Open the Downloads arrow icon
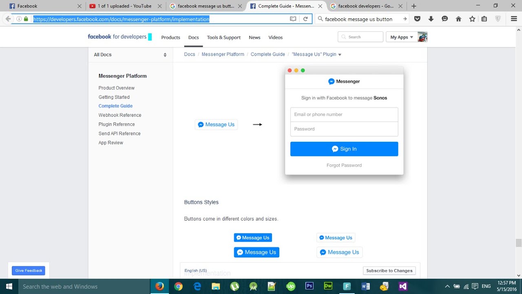The image size is (522, 294). tap(431, 19)
